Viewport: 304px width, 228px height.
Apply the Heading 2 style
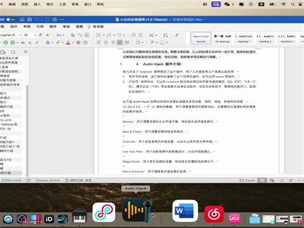coord(265,38)
